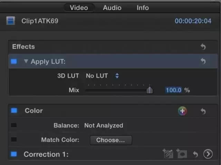Screen dimensions: 221x165
Task: Reset the Color section with its arrow
Action: click(x=203, y=111)
